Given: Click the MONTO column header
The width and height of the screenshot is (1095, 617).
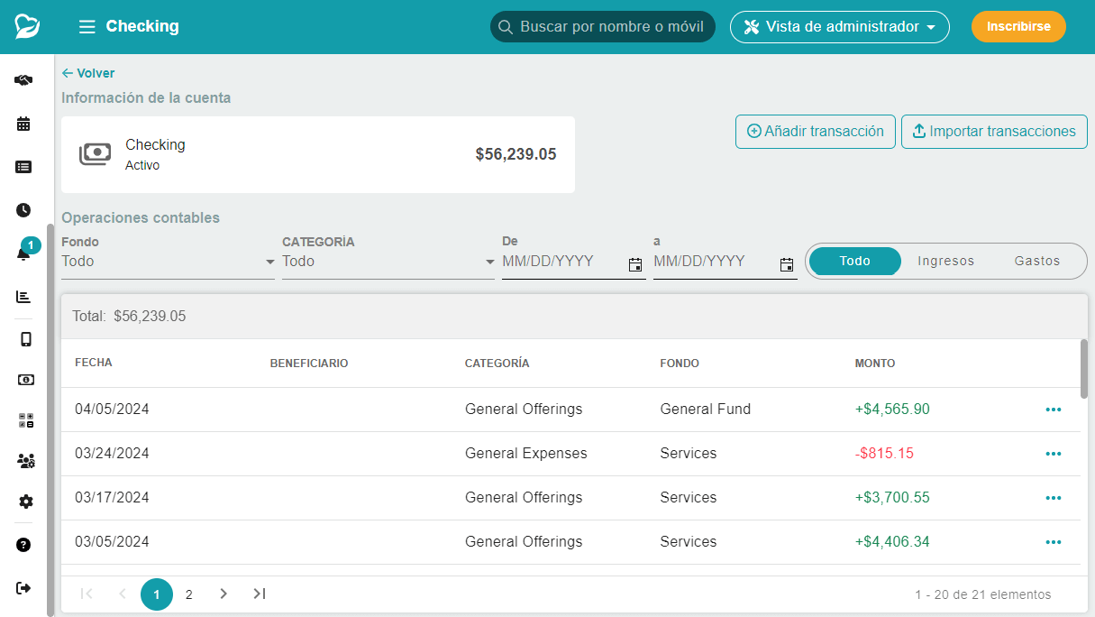Looking at the screenshot, I should (875, 364).
